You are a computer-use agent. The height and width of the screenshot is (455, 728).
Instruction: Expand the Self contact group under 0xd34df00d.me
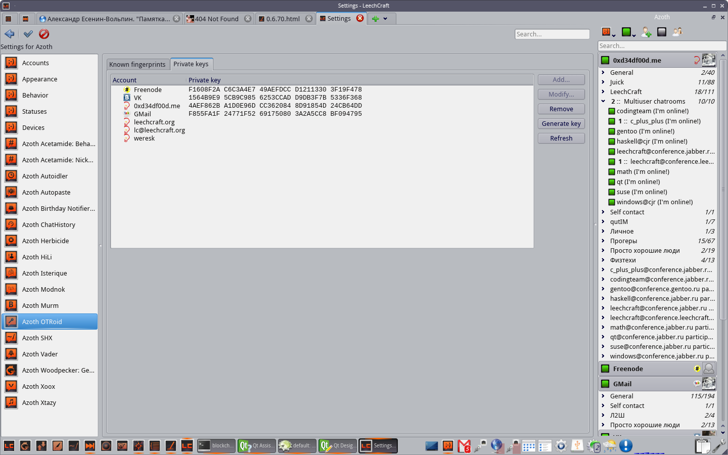pyautogui.click(x=603, y=212)
